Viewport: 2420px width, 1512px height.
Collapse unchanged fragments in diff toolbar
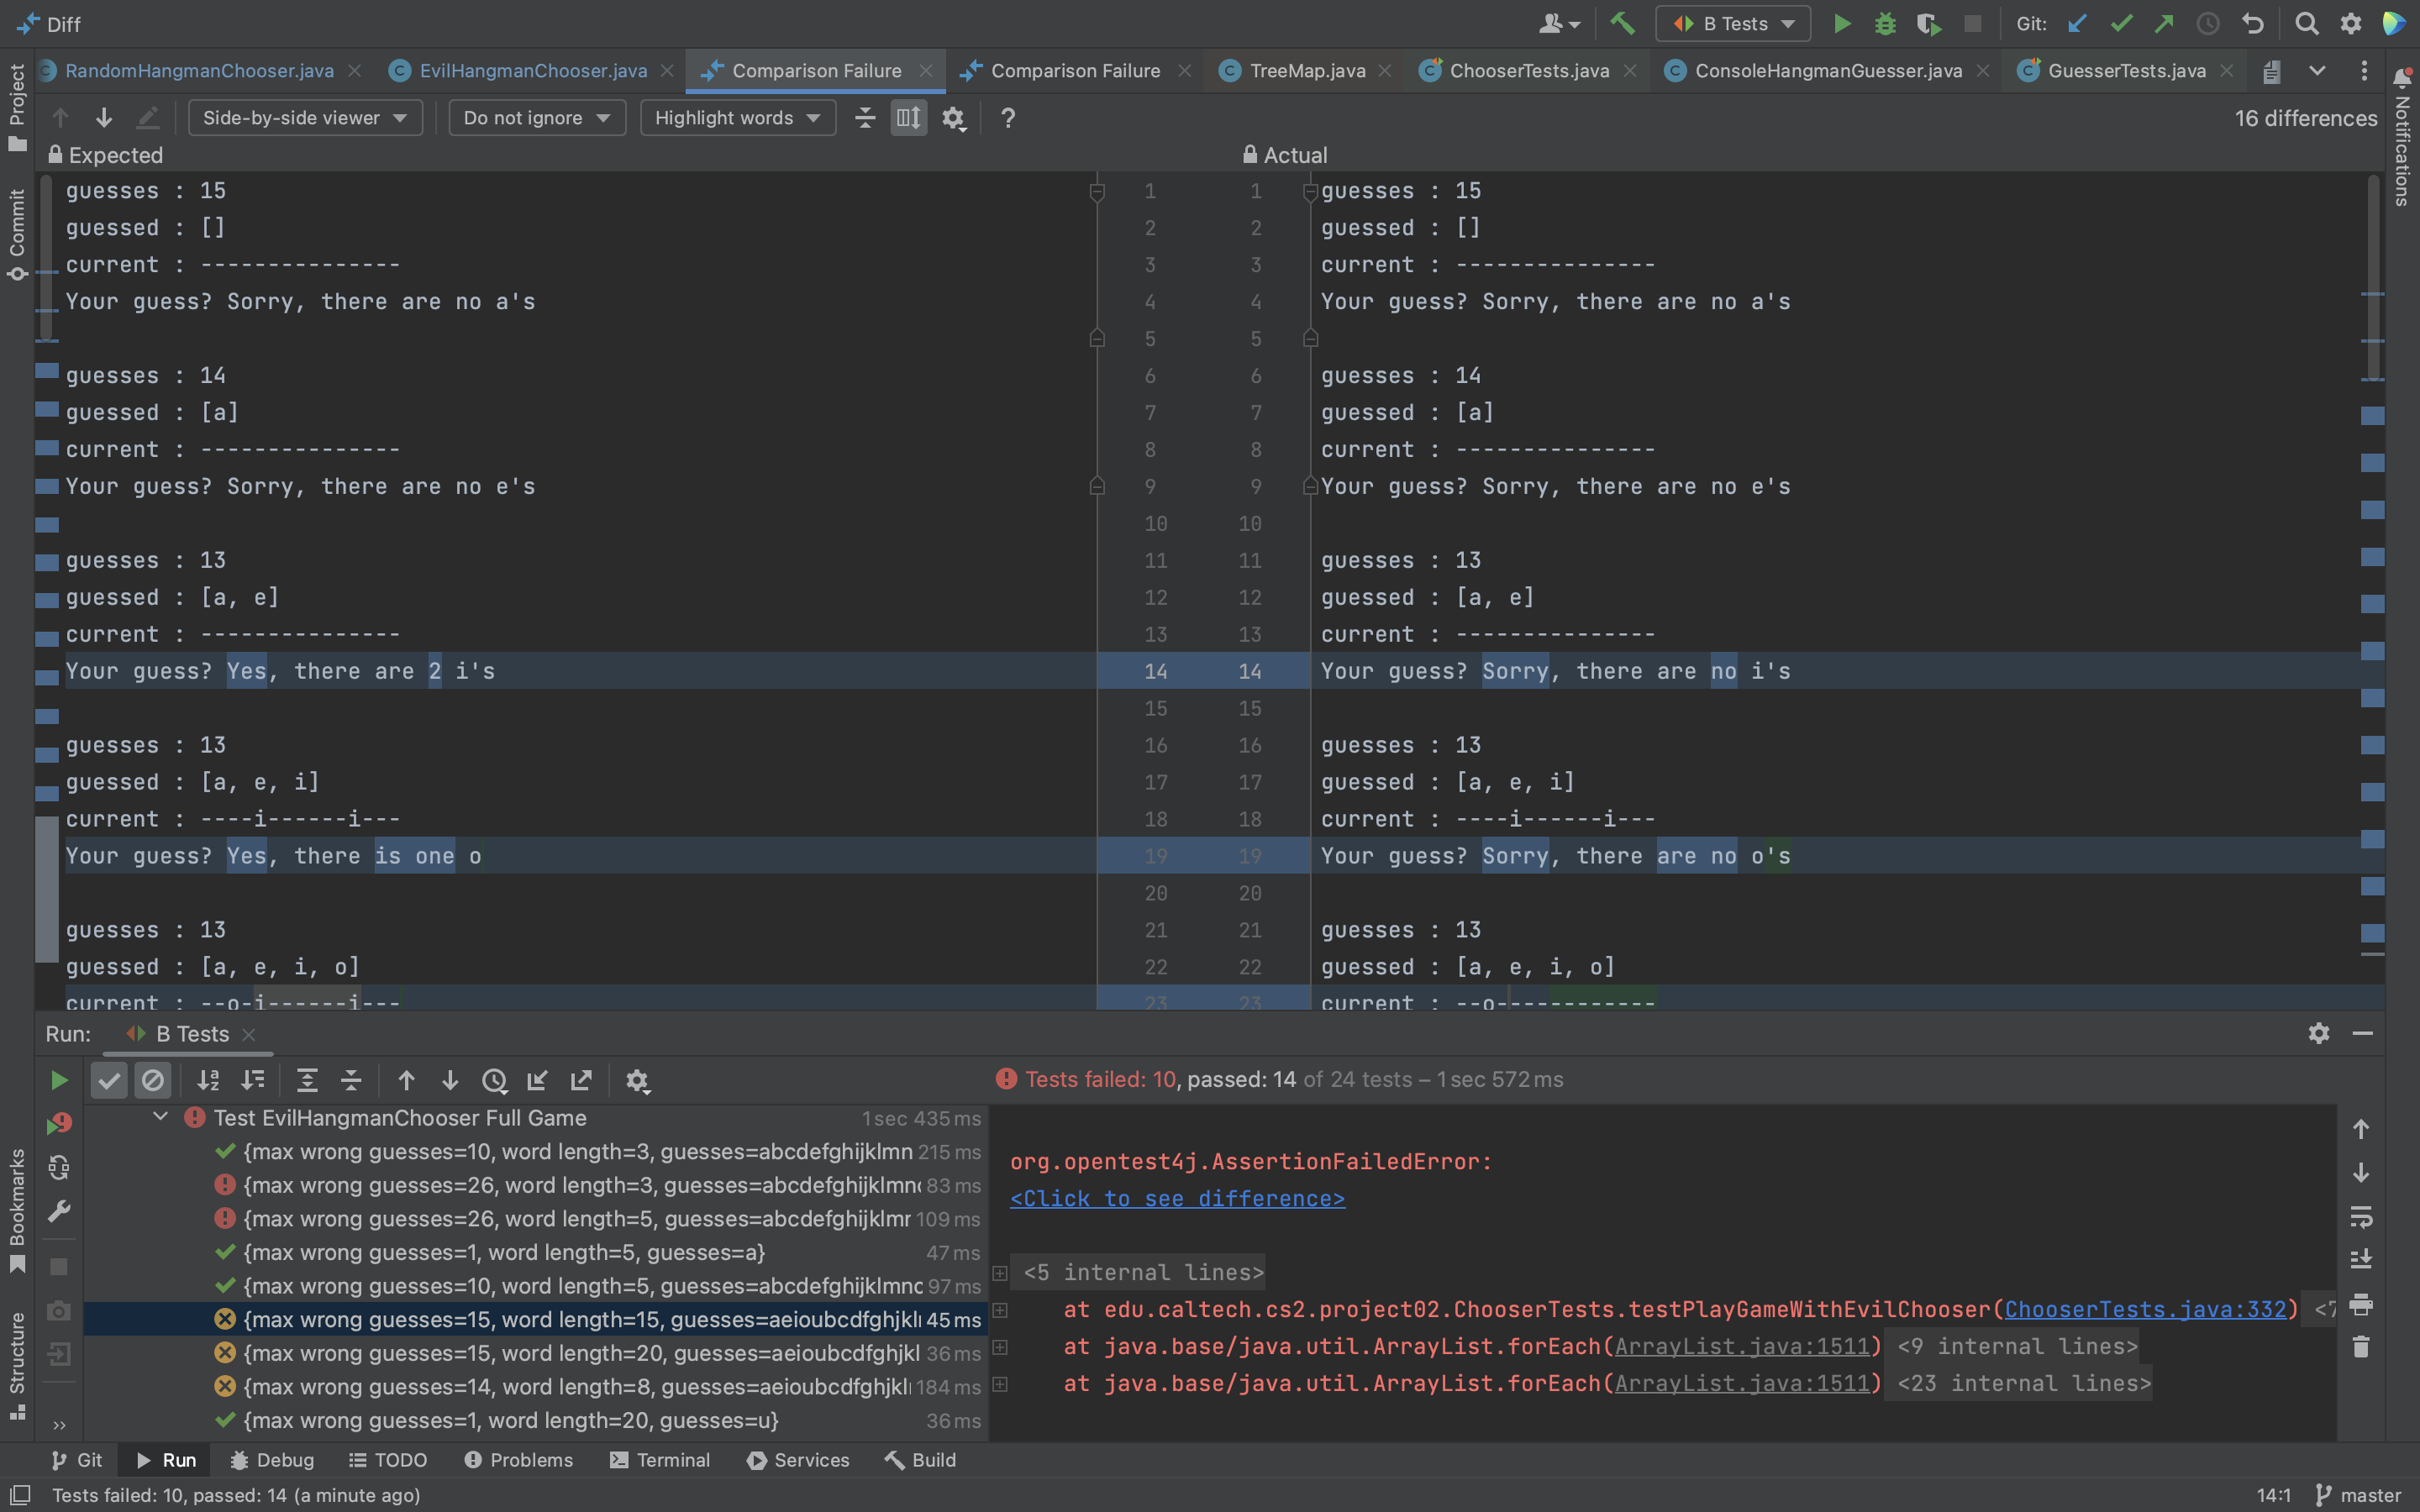865,118
